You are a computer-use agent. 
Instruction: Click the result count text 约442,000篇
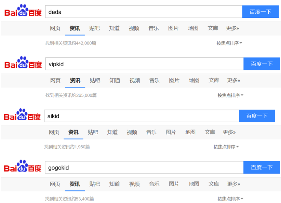pos(84,43)
